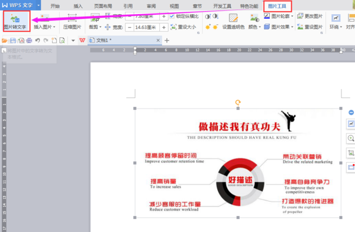This screenshot has width=355, height=232.
Task: Click the plus button to add new document tab
Action: coord(167,40)
